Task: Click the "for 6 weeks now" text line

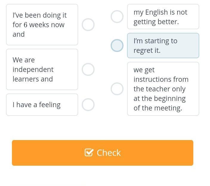Action: tap(38, 25)
